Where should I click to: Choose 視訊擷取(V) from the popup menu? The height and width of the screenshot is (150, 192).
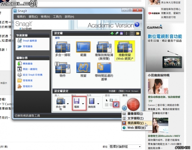click(x=137, y=123)
